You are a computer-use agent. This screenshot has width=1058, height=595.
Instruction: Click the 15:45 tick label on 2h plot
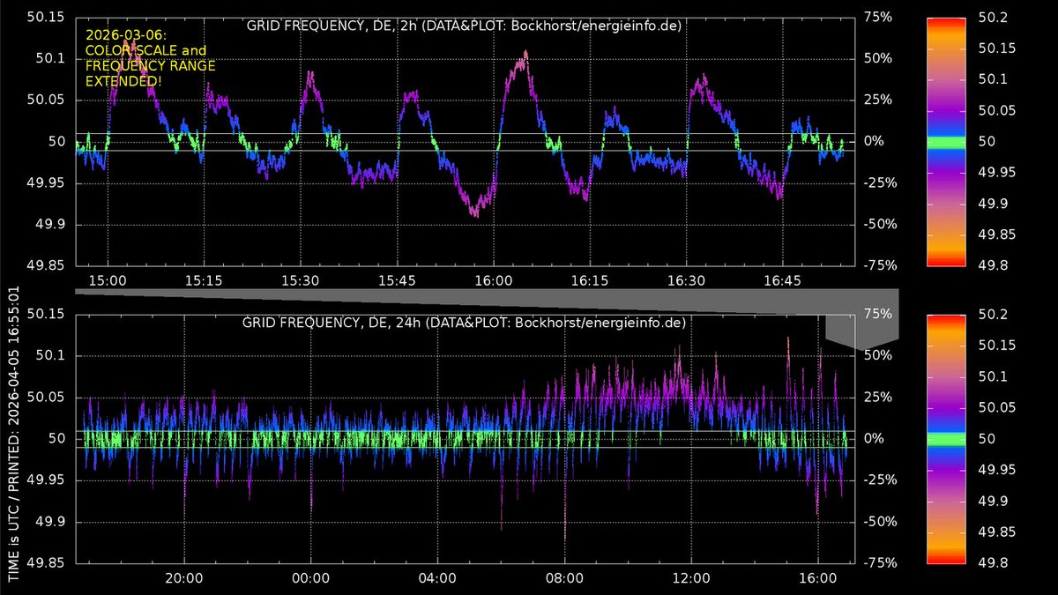click(397, 279)
